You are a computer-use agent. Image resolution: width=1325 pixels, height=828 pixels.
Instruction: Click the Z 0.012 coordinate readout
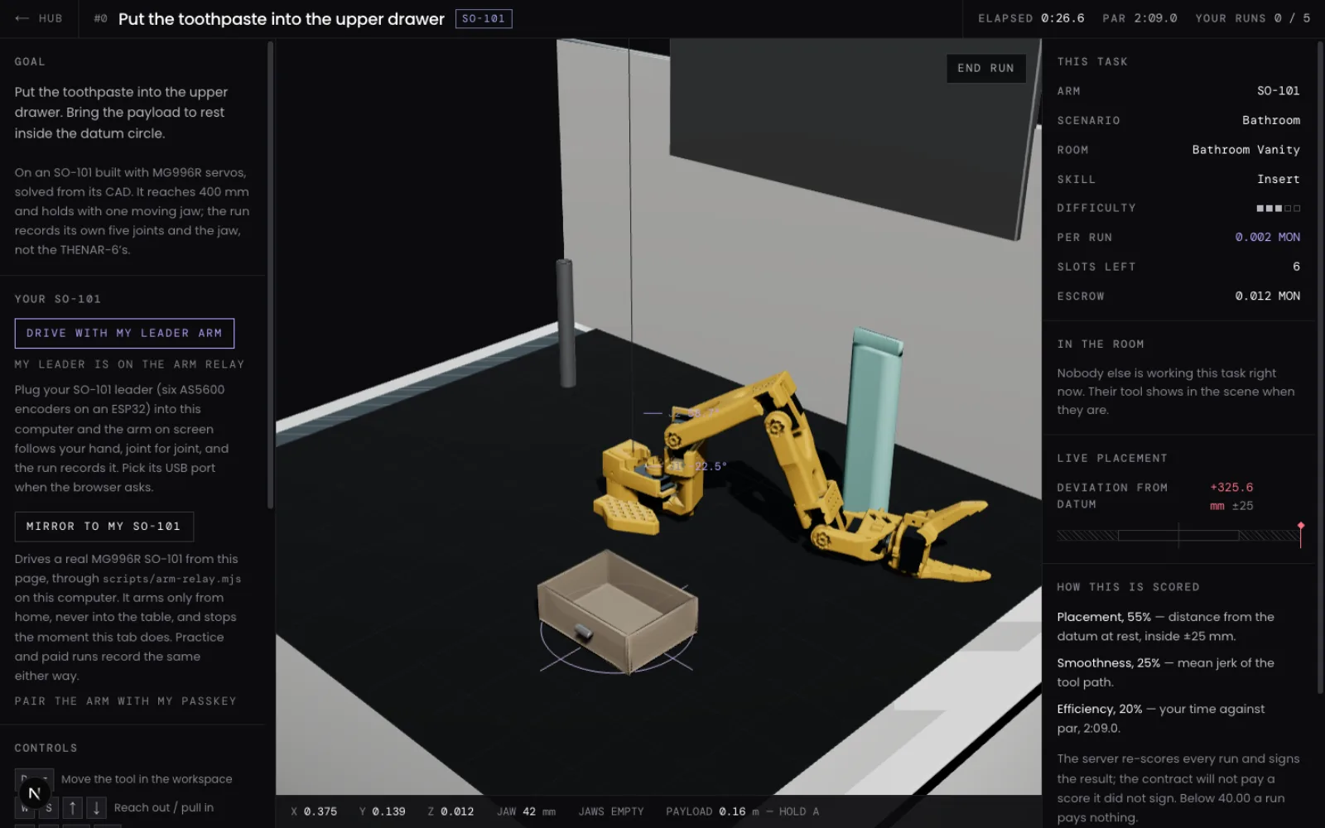(x=450, y=811)
